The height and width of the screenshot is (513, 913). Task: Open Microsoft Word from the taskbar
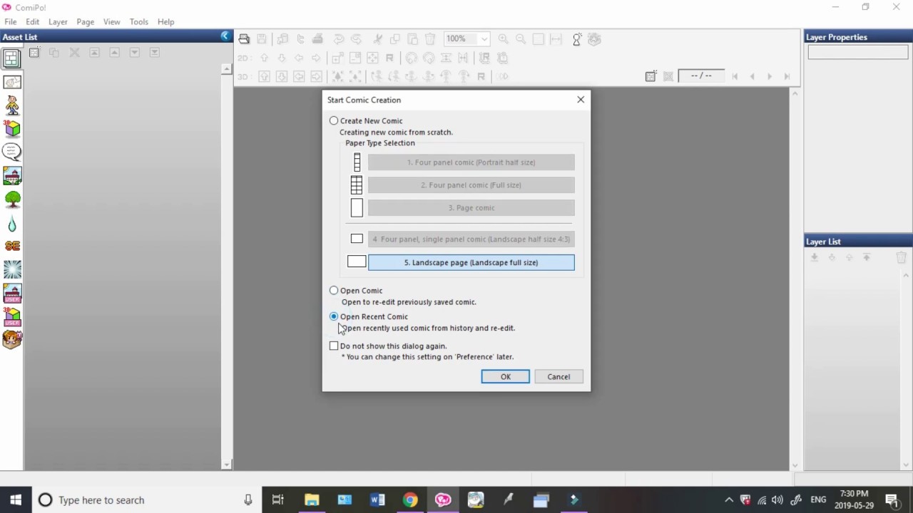[377, 500]
